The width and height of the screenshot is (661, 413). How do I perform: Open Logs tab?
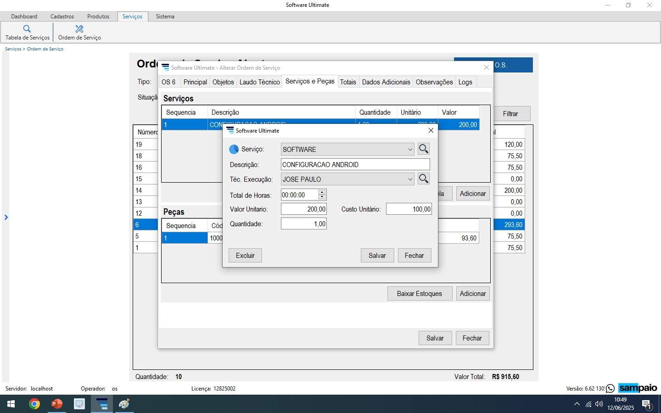click(x=465, y=82)
